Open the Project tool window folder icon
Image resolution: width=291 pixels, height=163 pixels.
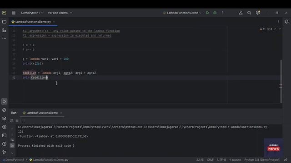(x=4, y=22)
